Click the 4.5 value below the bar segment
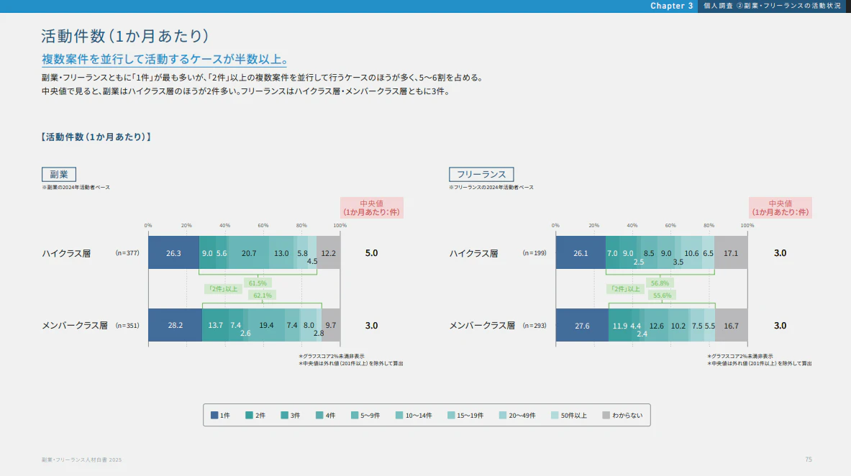Viewport: 851px width, 476px height. [x=312, y=262]
